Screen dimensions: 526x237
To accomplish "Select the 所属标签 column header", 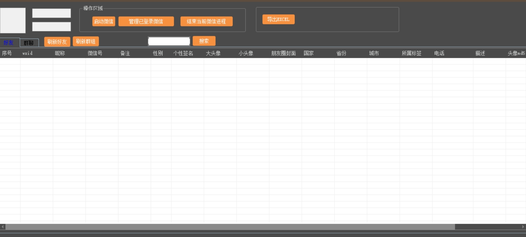I will pyautogui.click(x=411, y=53).
